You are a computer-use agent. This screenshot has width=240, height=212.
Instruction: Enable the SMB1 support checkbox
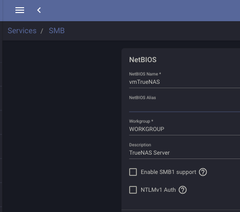(x=133, y=172)
